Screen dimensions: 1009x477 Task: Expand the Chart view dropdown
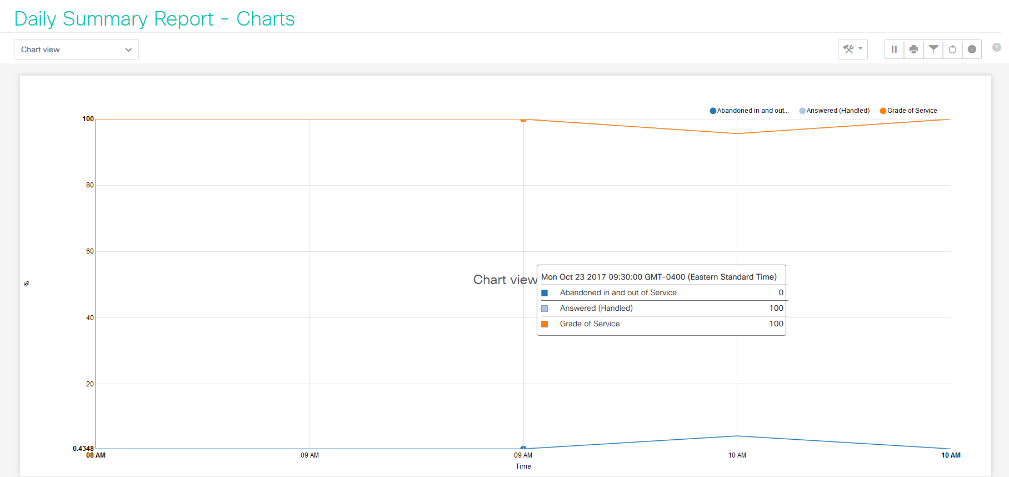tap(76, 49)
